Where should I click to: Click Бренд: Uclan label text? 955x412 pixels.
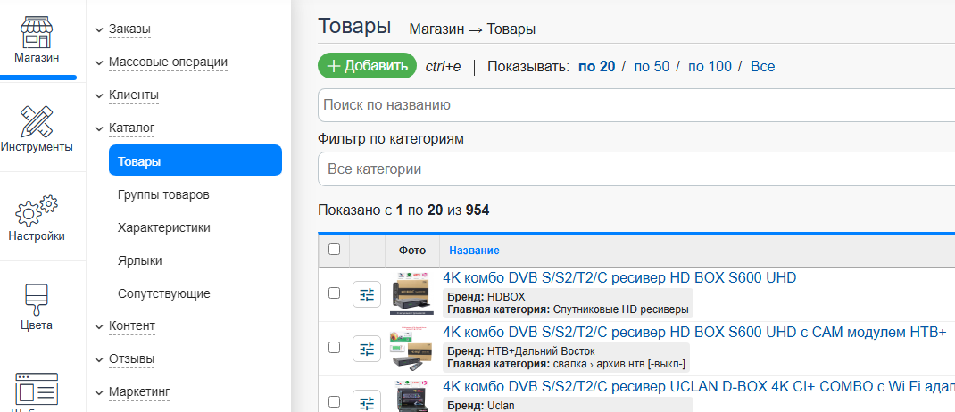pyautogui.click(x=481, y=405)
